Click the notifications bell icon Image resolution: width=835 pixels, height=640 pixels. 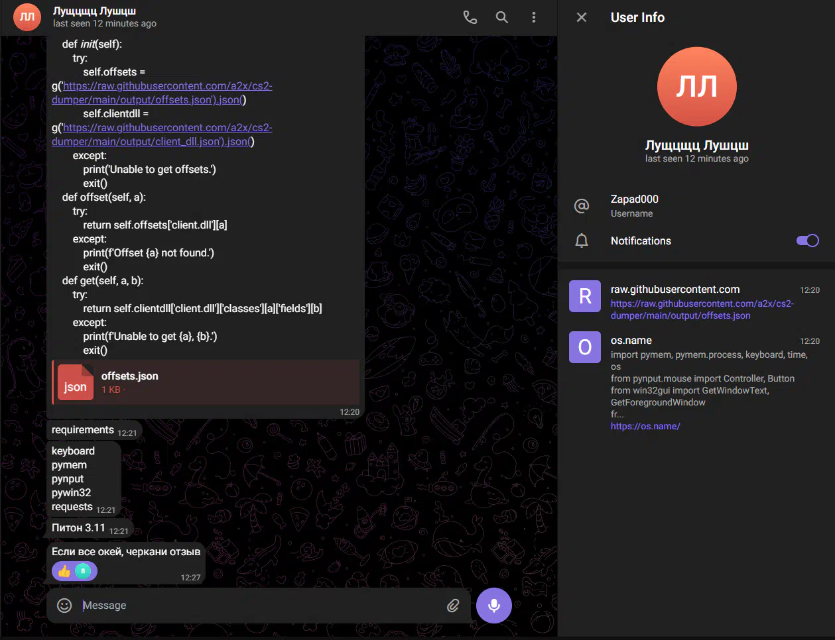point(582,240)
